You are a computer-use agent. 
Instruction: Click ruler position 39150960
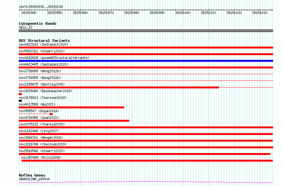coord(80,13)
